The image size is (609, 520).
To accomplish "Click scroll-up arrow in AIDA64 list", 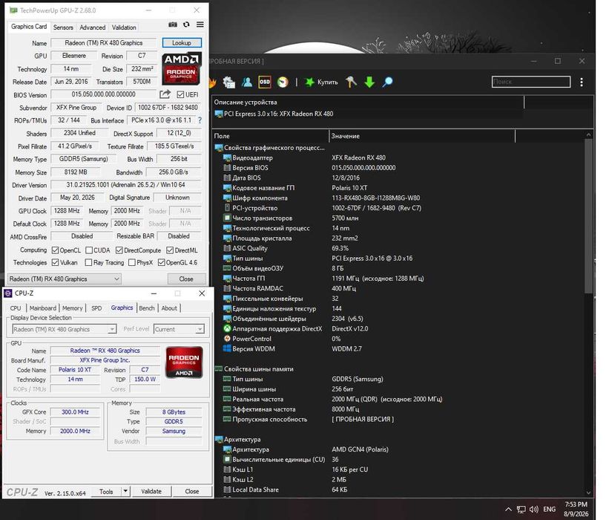I will tap(589, 134).
